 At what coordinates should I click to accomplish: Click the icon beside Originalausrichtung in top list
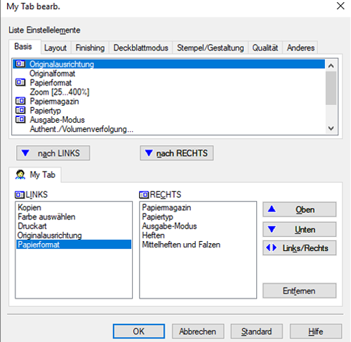pos(20,64)
